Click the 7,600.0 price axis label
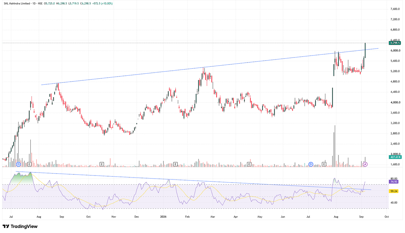Viewport: 405px width, 233px height. coord(395,9)
